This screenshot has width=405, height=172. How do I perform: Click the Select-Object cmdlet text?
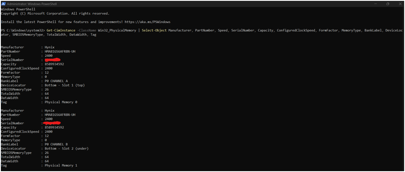(154, 30)
